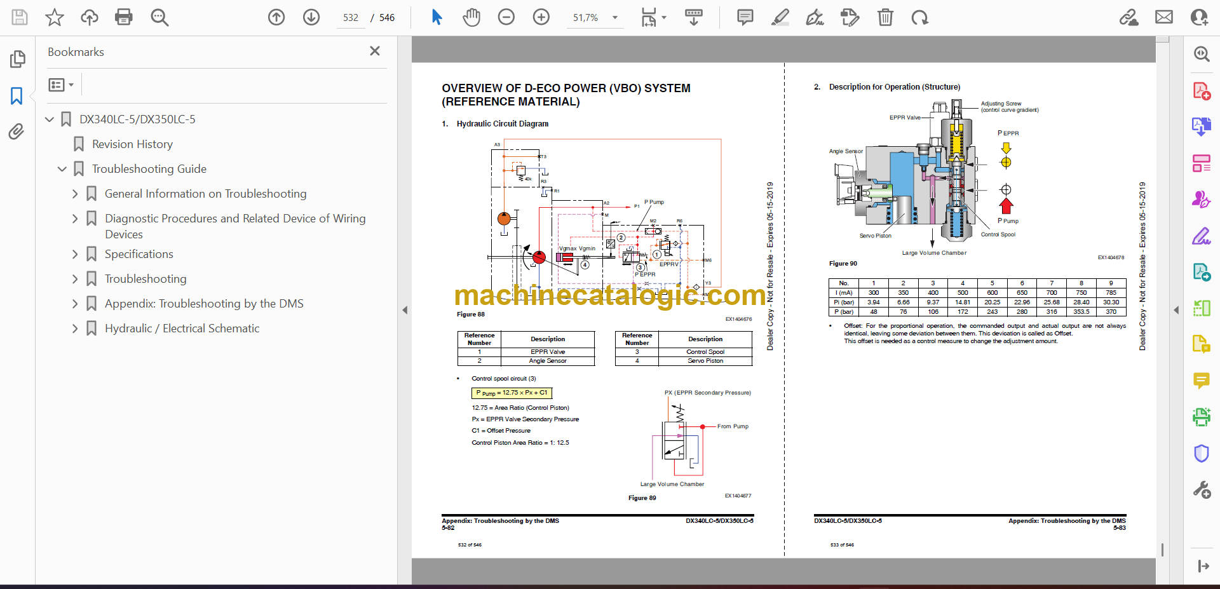This screenshot has width=1220, height=589.
Task: Open the yellow Comment tool
Action: [1201, 381]
